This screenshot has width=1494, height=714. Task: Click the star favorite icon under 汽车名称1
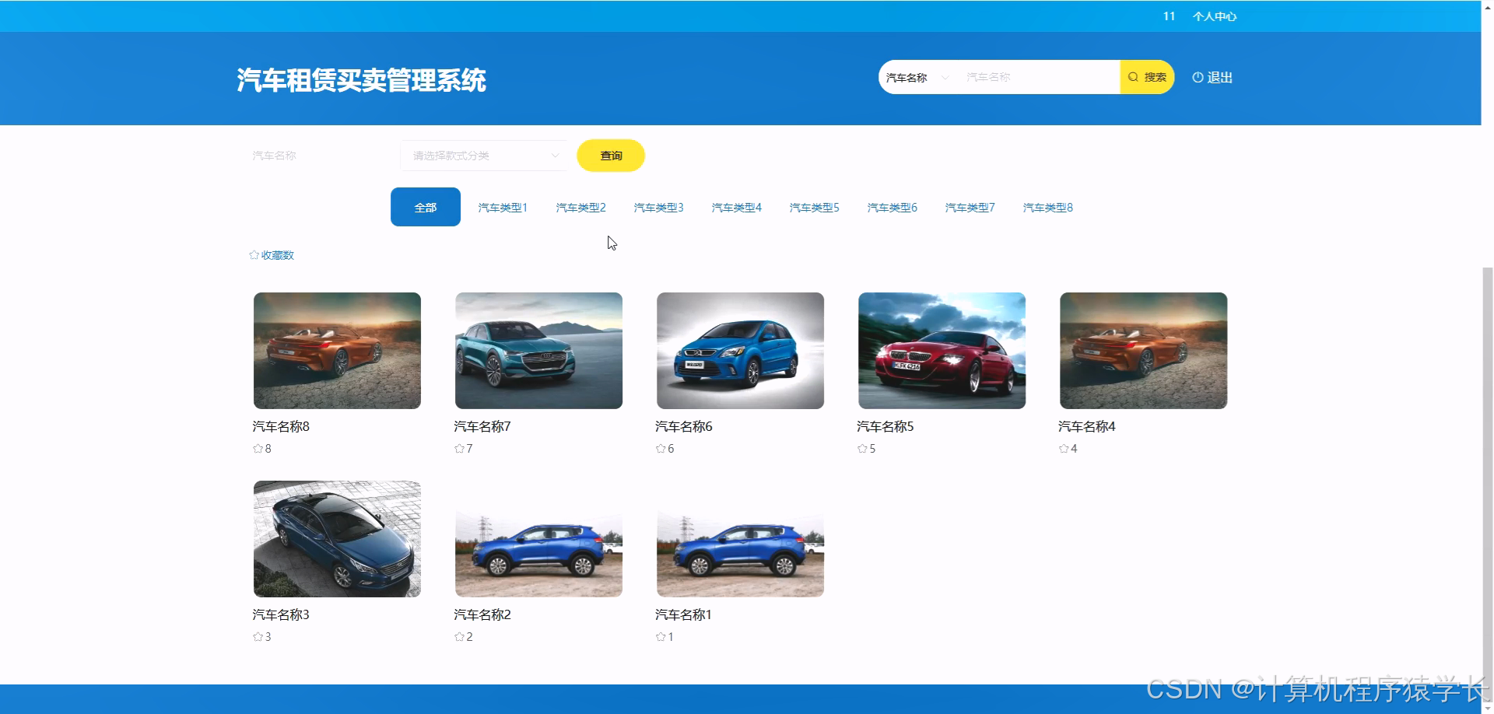[659, 636]
